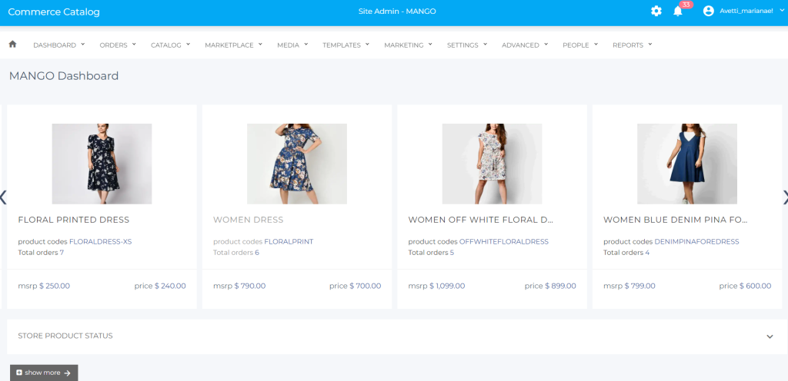This screenshot has height=381, width=788.
Task: Open the ORDERS menu
Action: [x=118, y=45]
